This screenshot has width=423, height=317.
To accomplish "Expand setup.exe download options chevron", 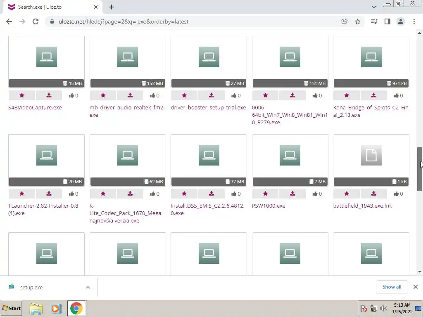I will [x=88, y=287].
